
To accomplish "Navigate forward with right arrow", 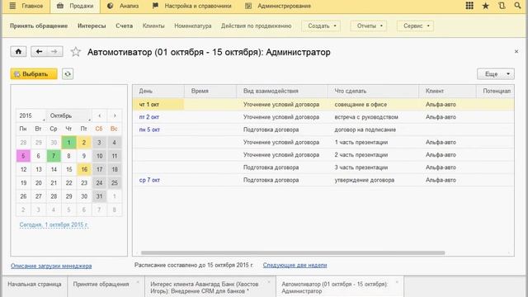I will point(54,51).
